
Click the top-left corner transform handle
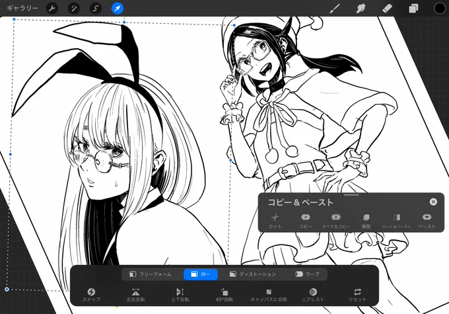coord(14,19)
